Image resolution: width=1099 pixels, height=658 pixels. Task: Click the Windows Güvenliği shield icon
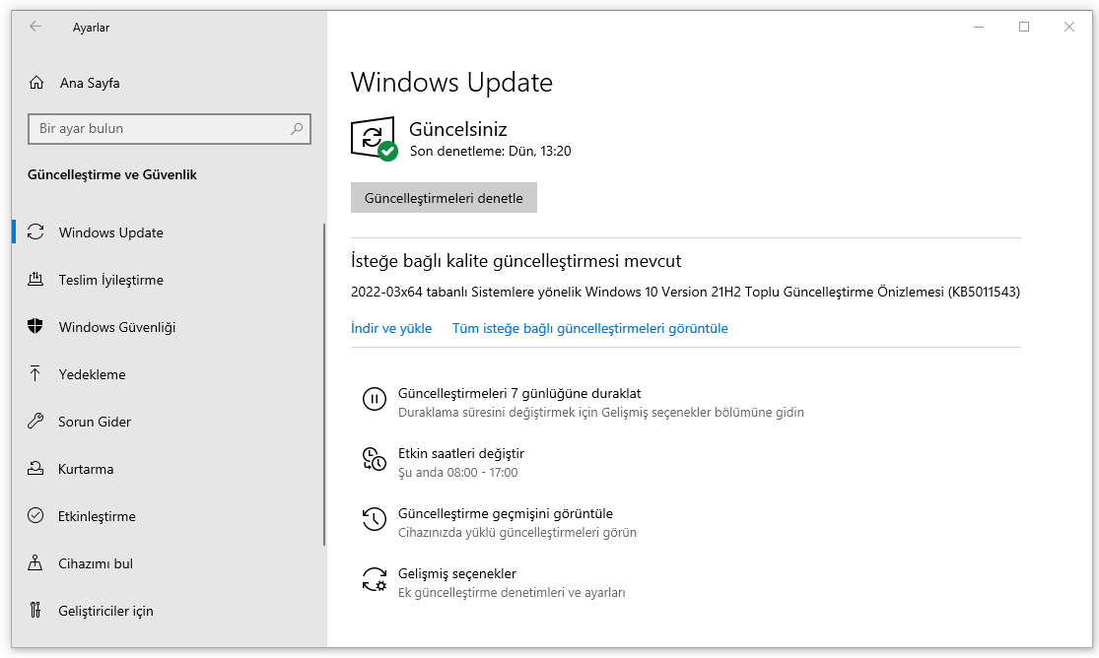(35, 327)
